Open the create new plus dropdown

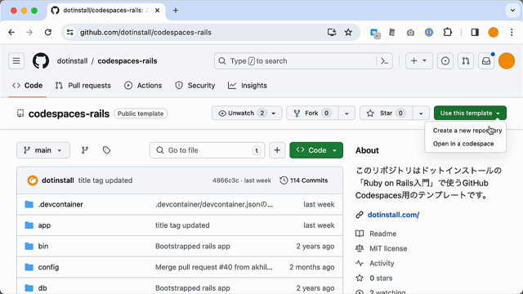(419, 61)
